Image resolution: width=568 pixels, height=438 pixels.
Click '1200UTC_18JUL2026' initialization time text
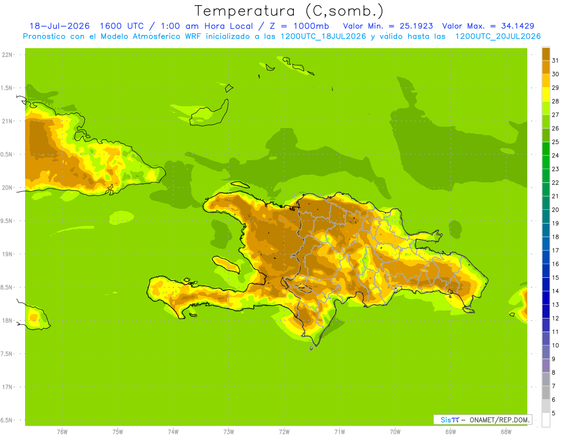coord(323,36)
